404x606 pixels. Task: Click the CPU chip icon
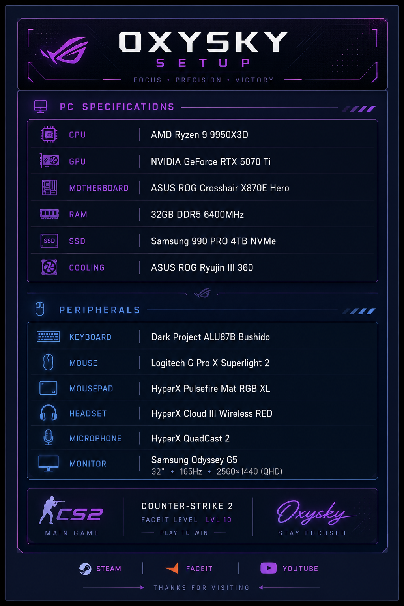click(x=49, y=135)
